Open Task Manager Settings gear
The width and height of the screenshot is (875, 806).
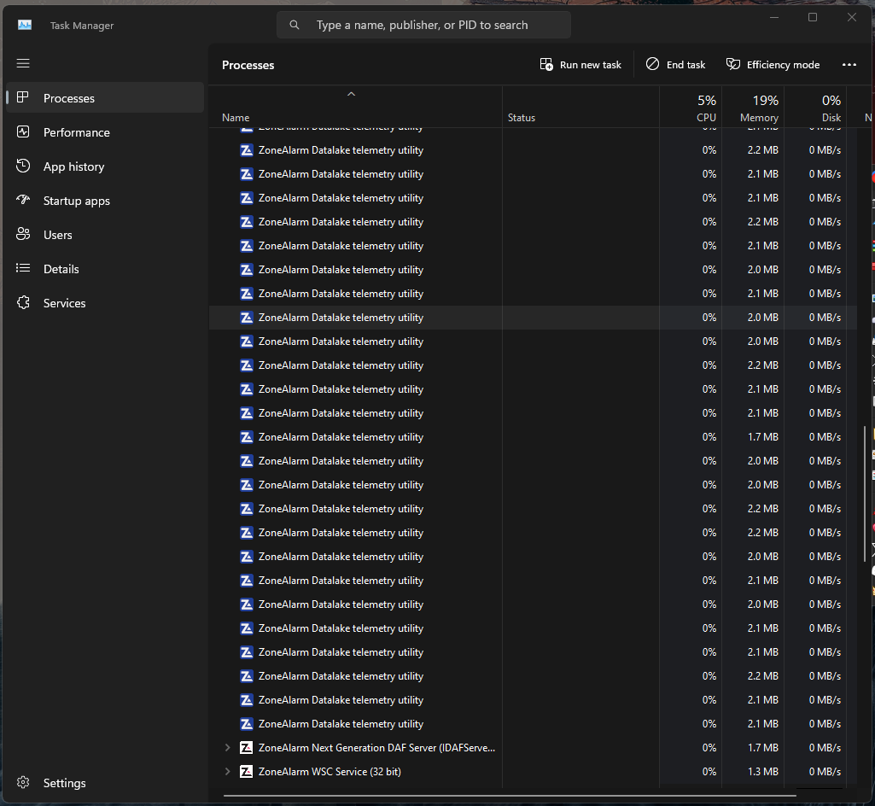point(24,783)
